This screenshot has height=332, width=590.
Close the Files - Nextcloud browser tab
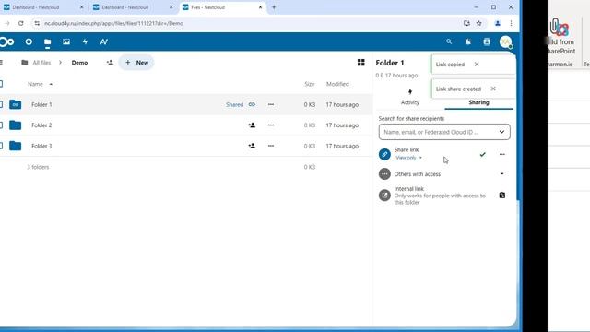coord(260,7)
